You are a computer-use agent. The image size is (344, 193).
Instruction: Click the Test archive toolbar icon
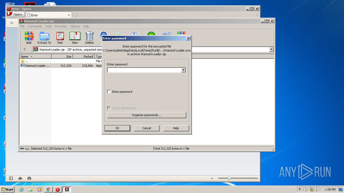[60, 38]
